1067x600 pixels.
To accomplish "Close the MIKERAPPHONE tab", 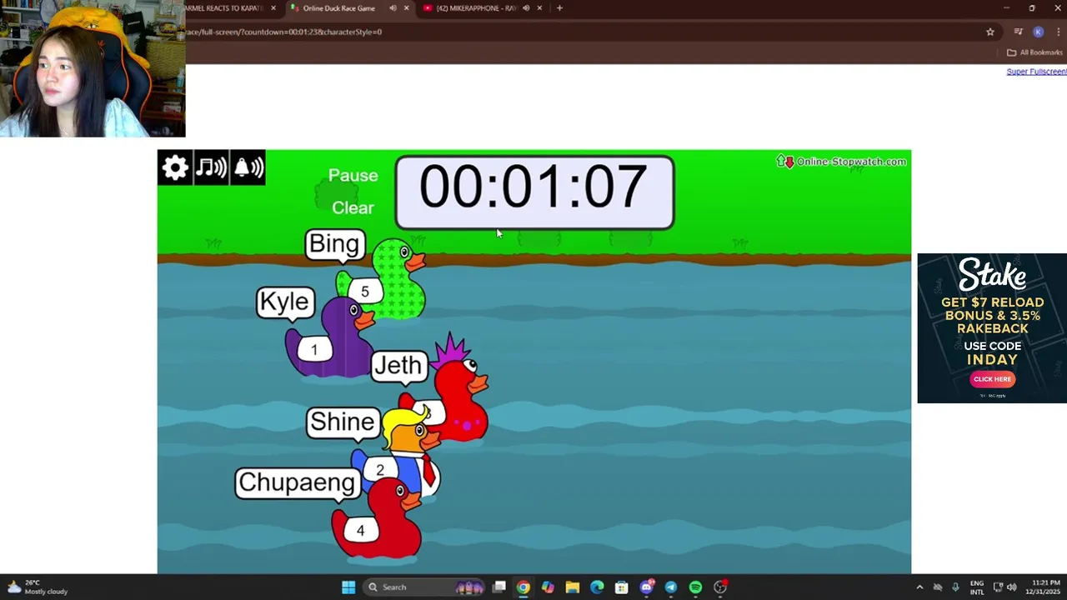I will [539, 8].
